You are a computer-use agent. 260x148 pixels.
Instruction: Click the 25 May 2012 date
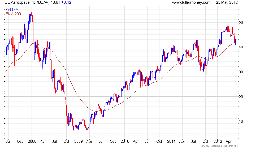[x=227, y=2]
